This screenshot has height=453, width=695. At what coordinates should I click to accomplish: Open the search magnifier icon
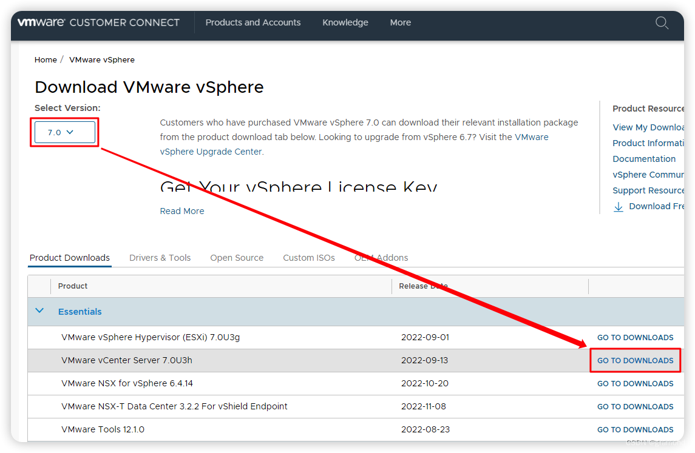point(662,22)
